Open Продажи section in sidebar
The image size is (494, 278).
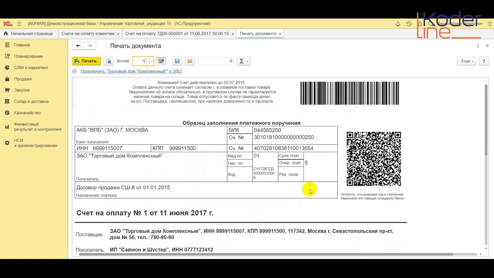pyautogui.click(x=23, y=79)
